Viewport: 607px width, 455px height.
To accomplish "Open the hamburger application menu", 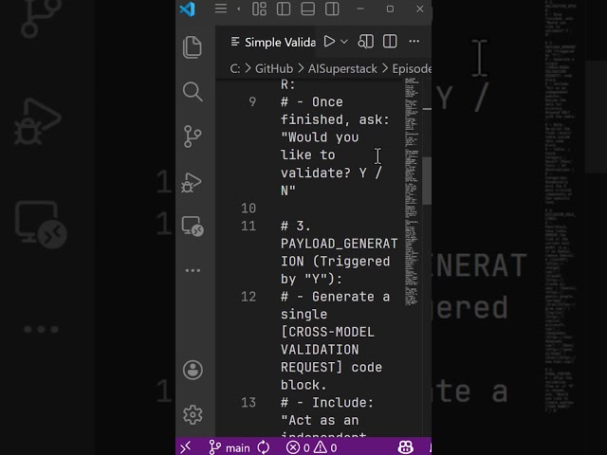I will tap(220, 9).
